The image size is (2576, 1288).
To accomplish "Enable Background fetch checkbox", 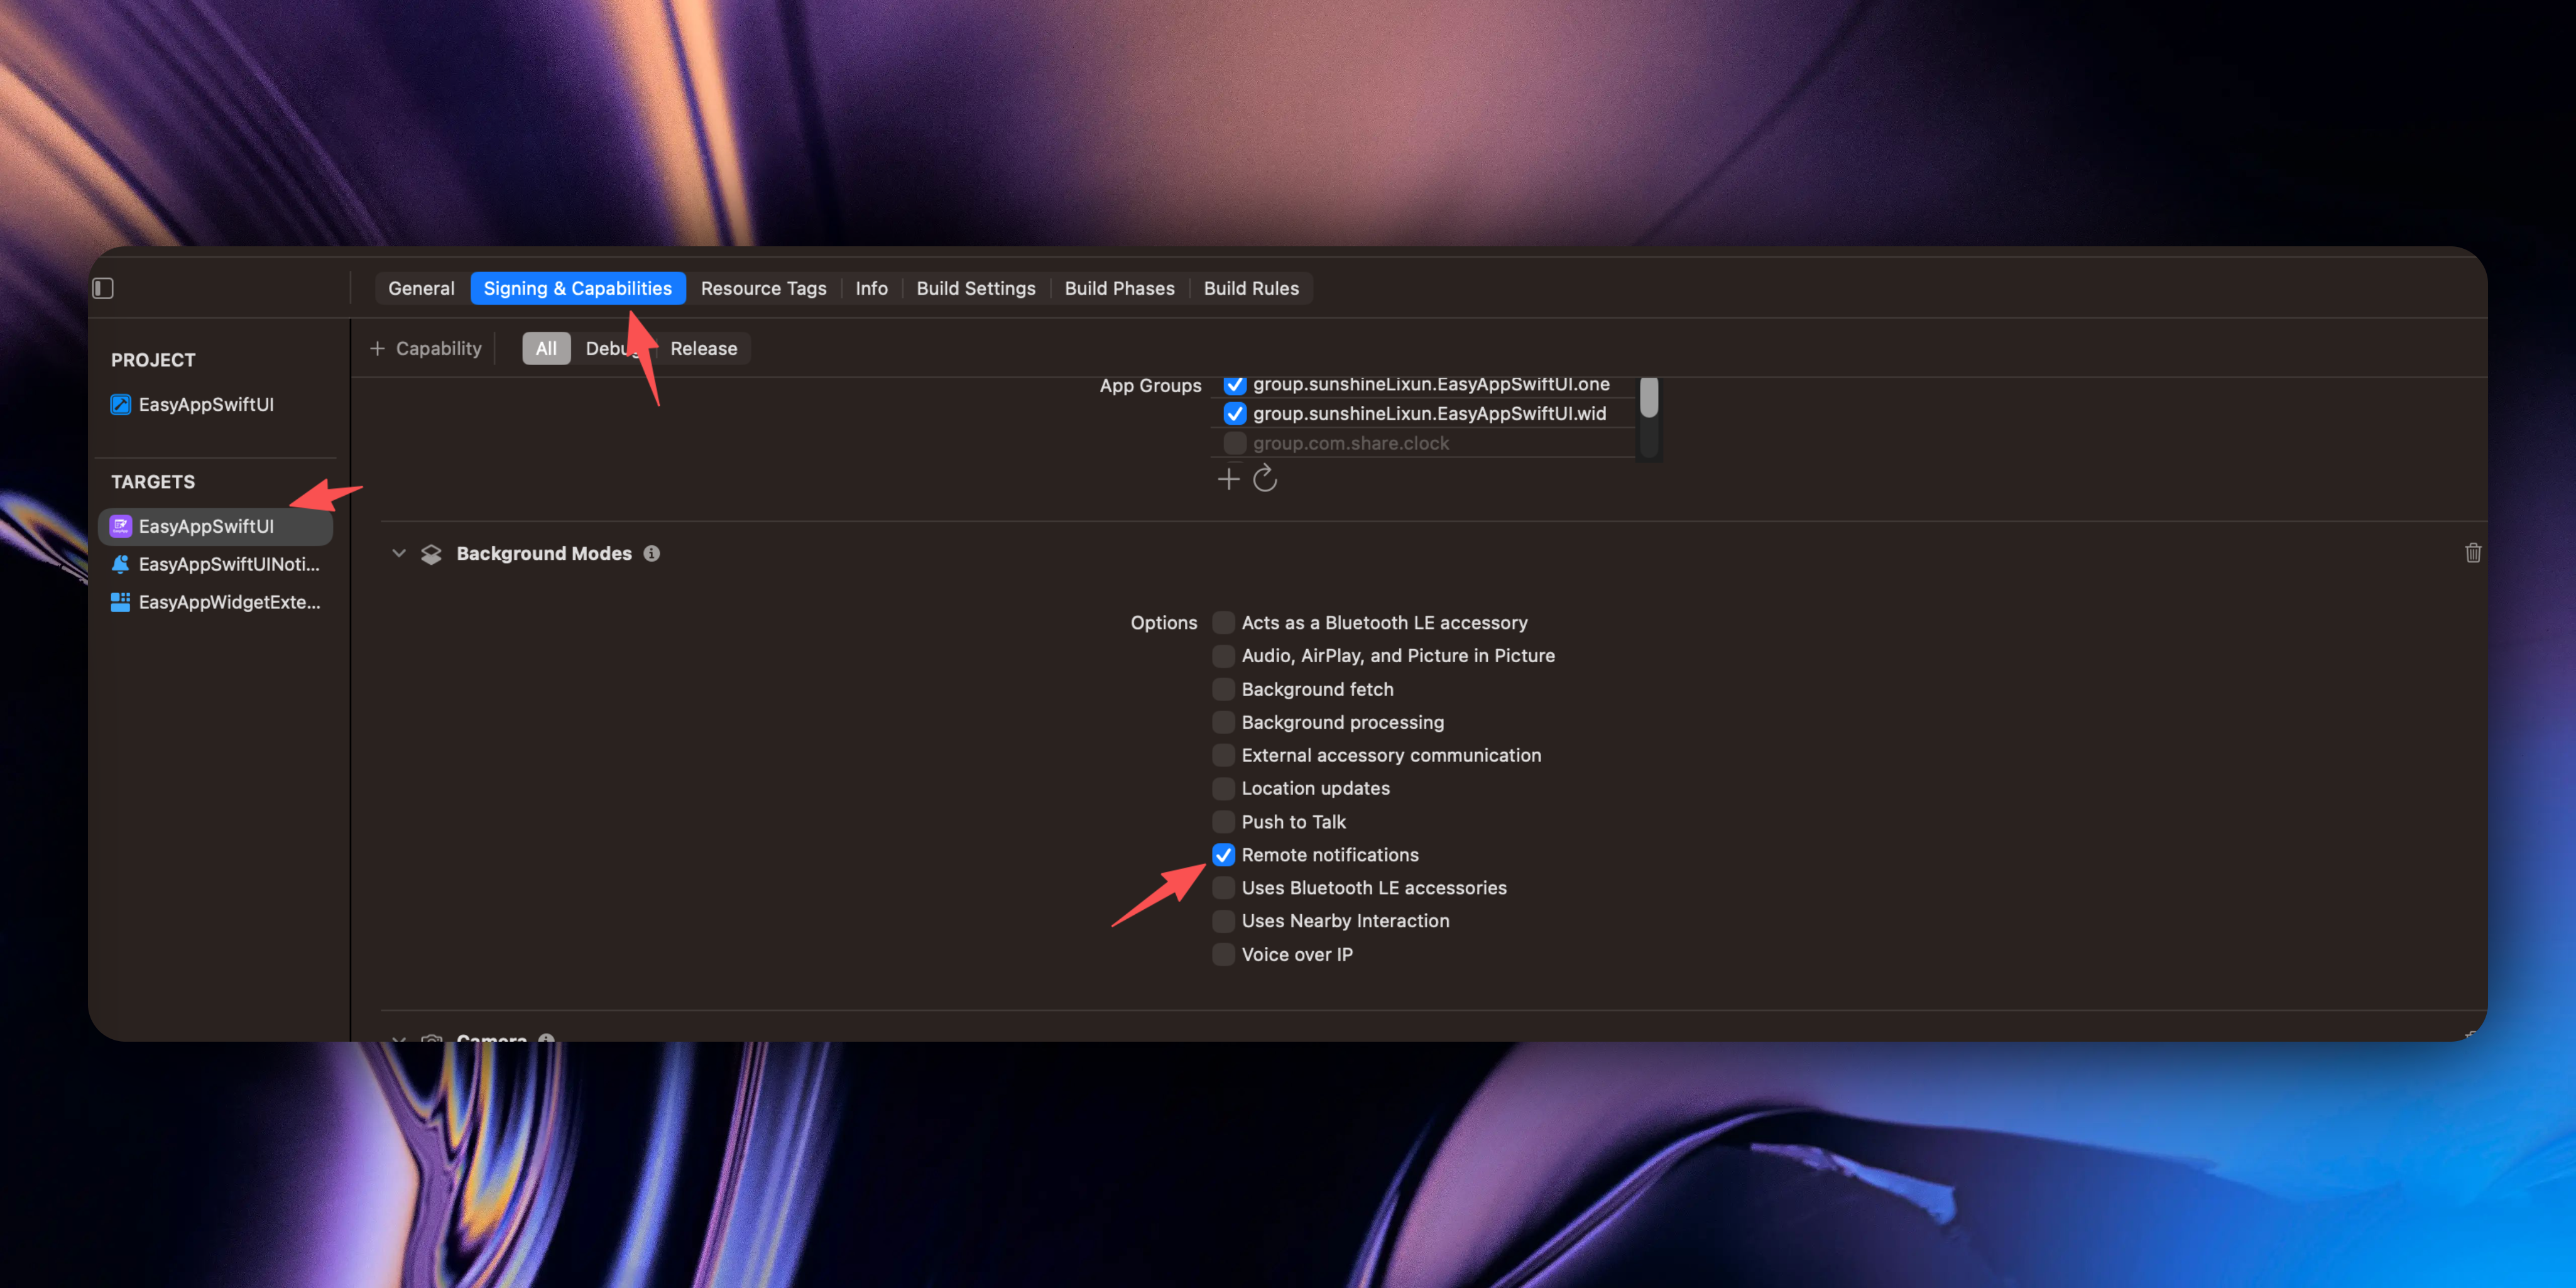I will [1223, 689].
